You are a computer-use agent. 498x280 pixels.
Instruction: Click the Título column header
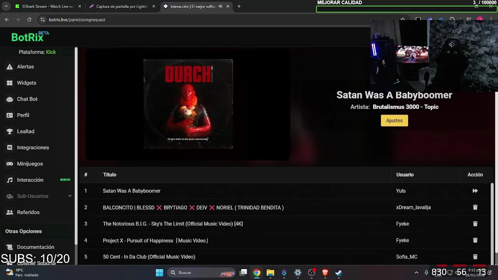point(110,175)
